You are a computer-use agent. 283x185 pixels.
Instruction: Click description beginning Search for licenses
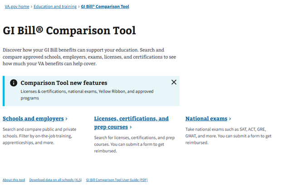(134, 144)
